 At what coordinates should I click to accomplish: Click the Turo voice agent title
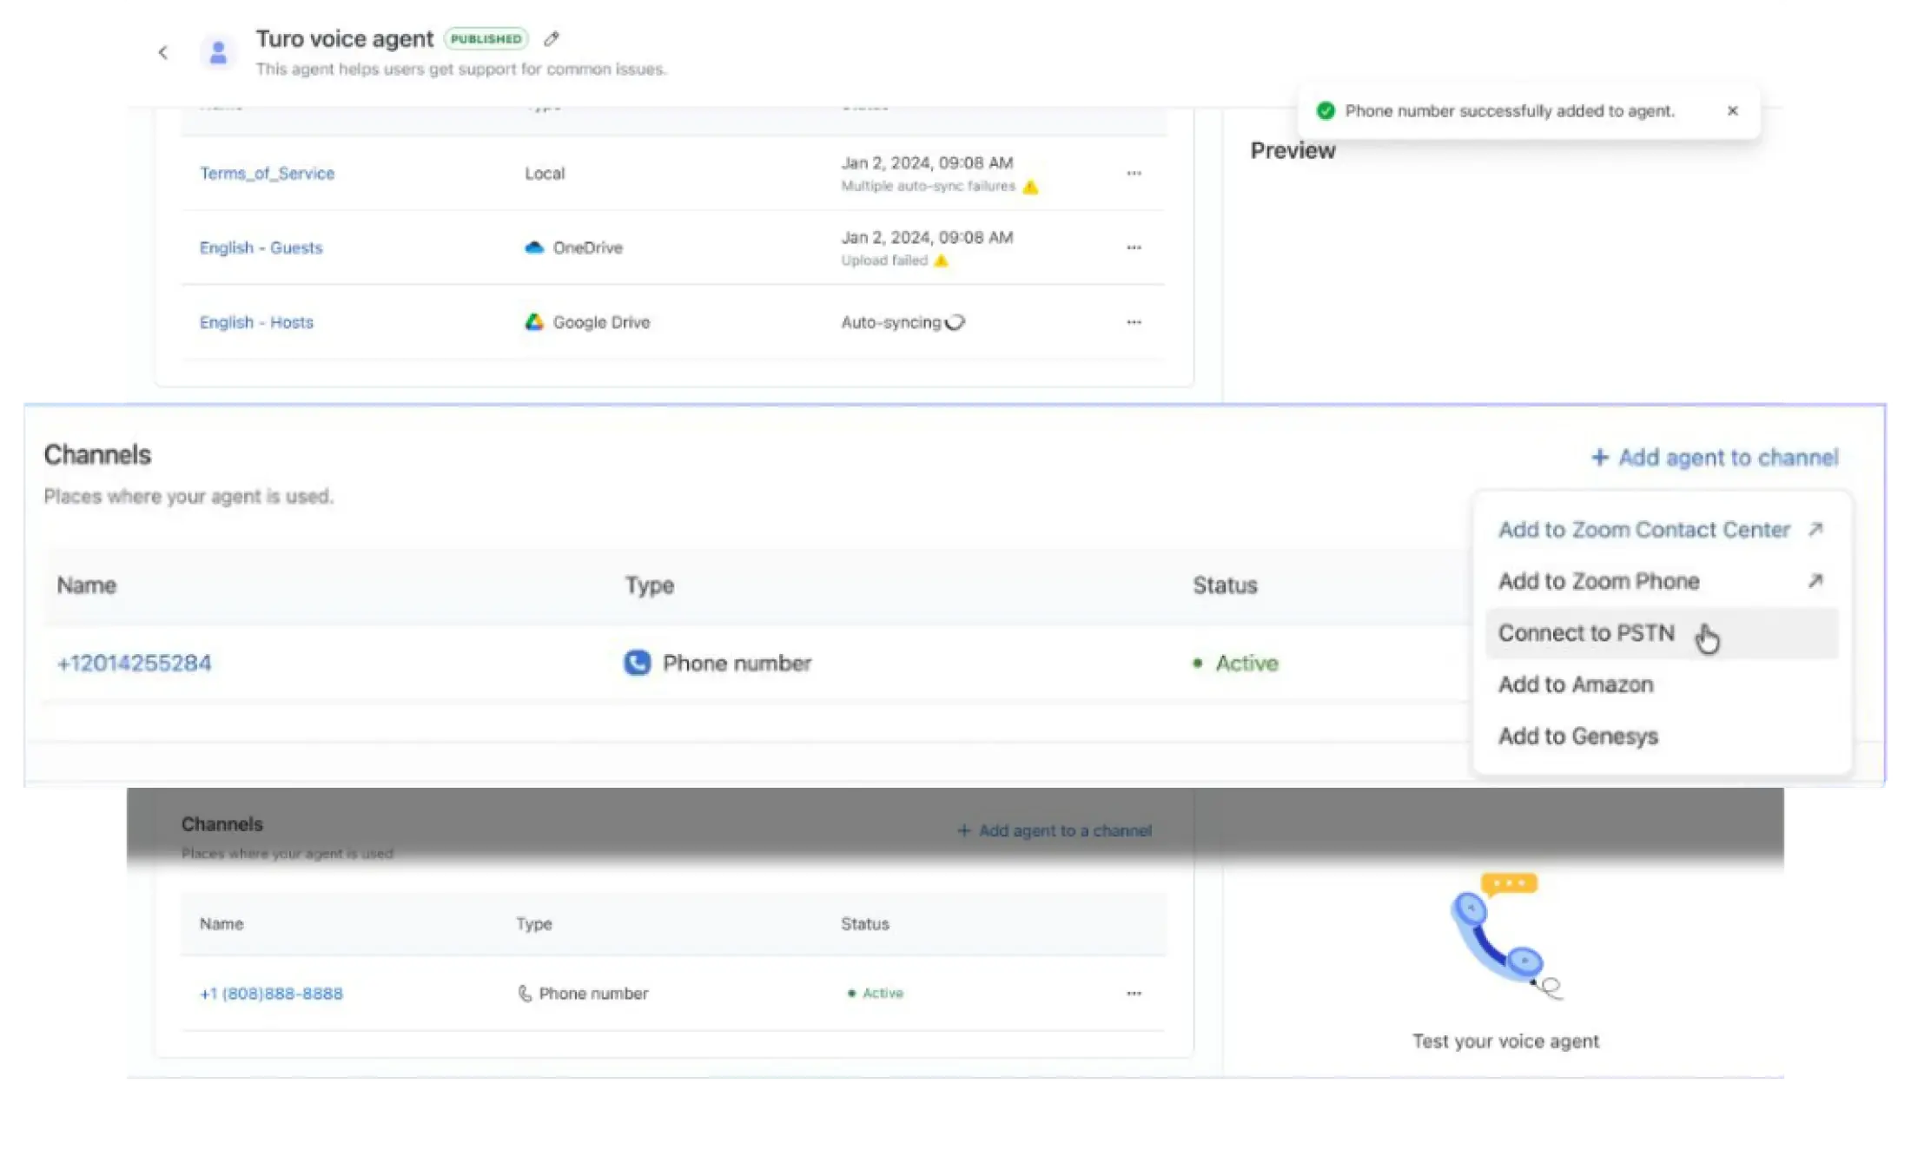(x=344, y=39)
